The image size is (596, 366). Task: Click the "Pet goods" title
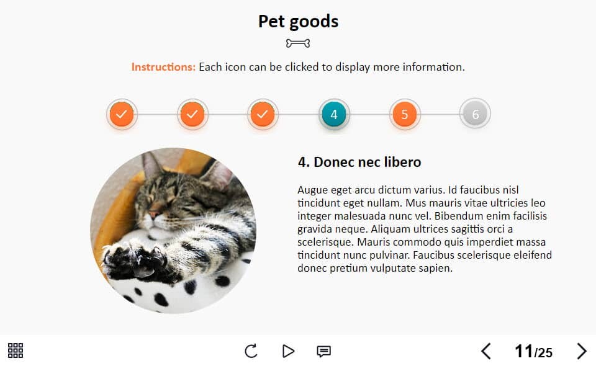pyautogui.click(x=298, y=21)
